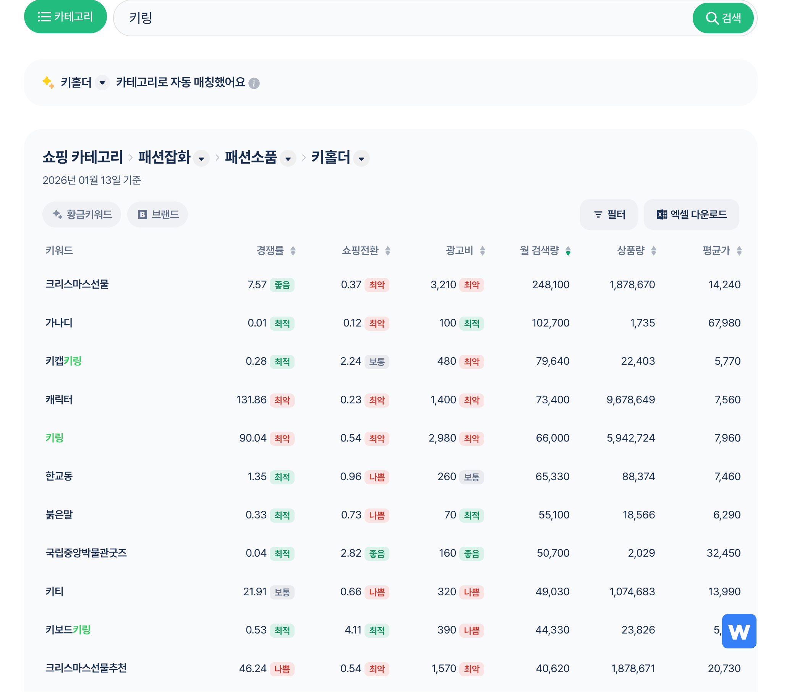
Task: Expand the 패션잡화 category dropdown
Action: [x=201, y=159]
